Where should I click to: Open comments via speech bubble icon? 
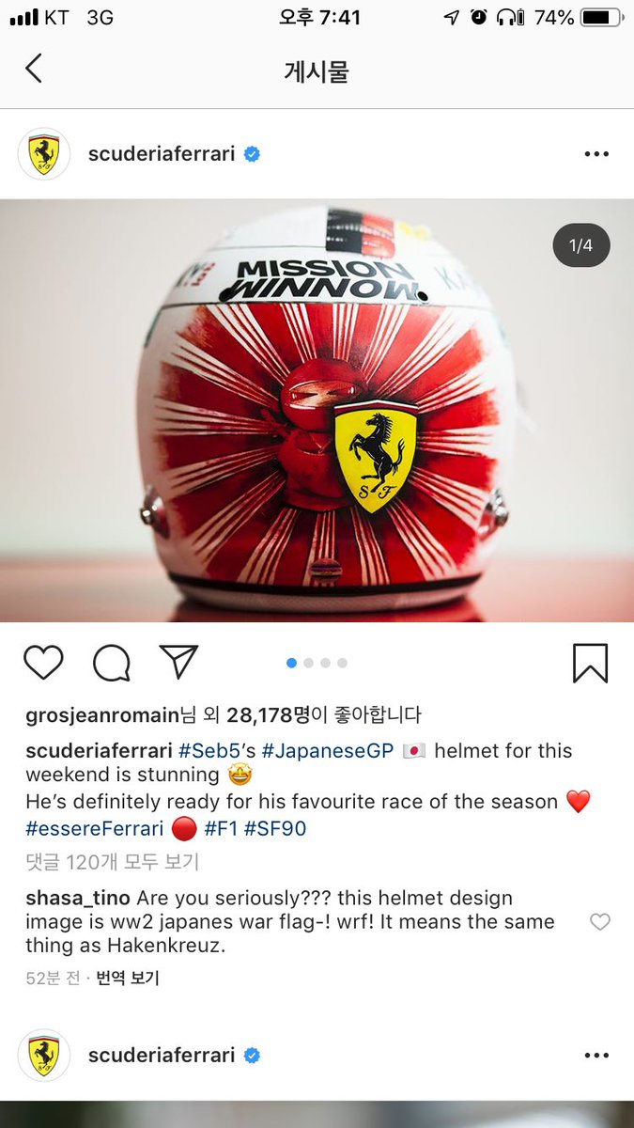point(112,664)
